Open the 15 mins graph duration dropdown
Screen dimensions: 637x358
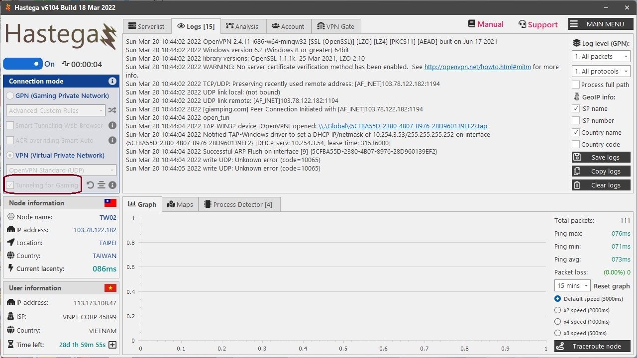(572, 285)
